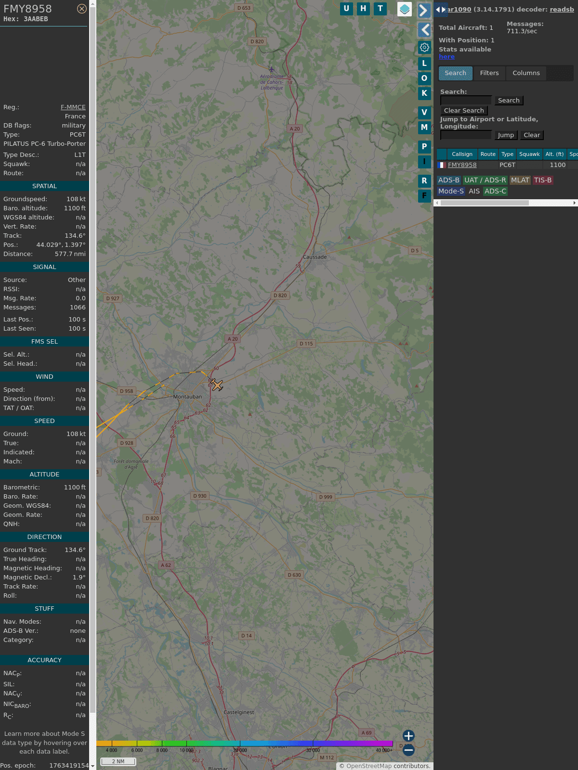Click the altitude color scale bar
Image resolution: width=578 pixels, height=770 pixels.
[x=245, y=744]
